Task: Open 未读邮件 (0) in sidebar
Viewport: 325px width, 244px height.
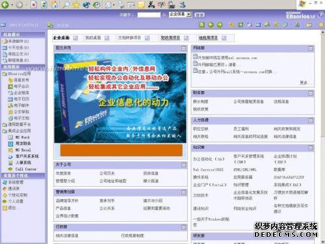Action: (x=16, y=41)
